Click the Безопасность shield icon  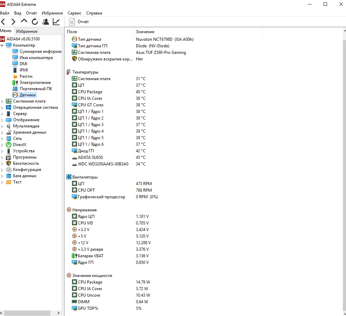click(x=9, y=163)
